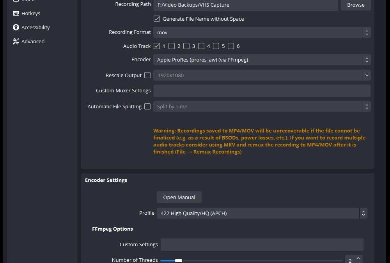Toggle Generate File Name without Space
Image resolution: width=390 pixels, height=263 pixels.
157,19
